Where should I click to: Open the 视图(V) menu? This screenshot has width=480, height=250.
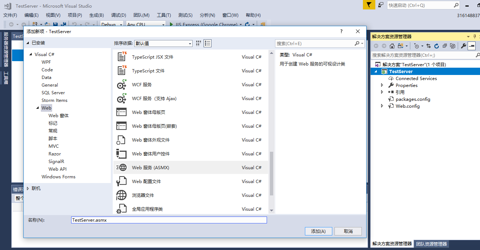coord(53,15)
